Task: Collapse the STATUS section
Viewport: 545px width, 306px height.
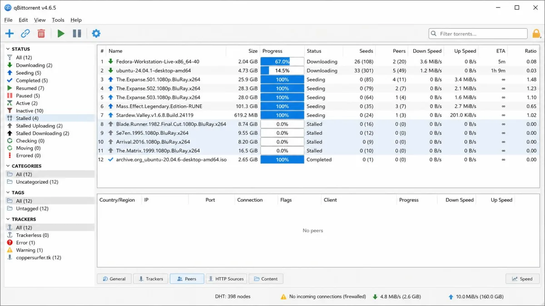Action: coord(8,49)
